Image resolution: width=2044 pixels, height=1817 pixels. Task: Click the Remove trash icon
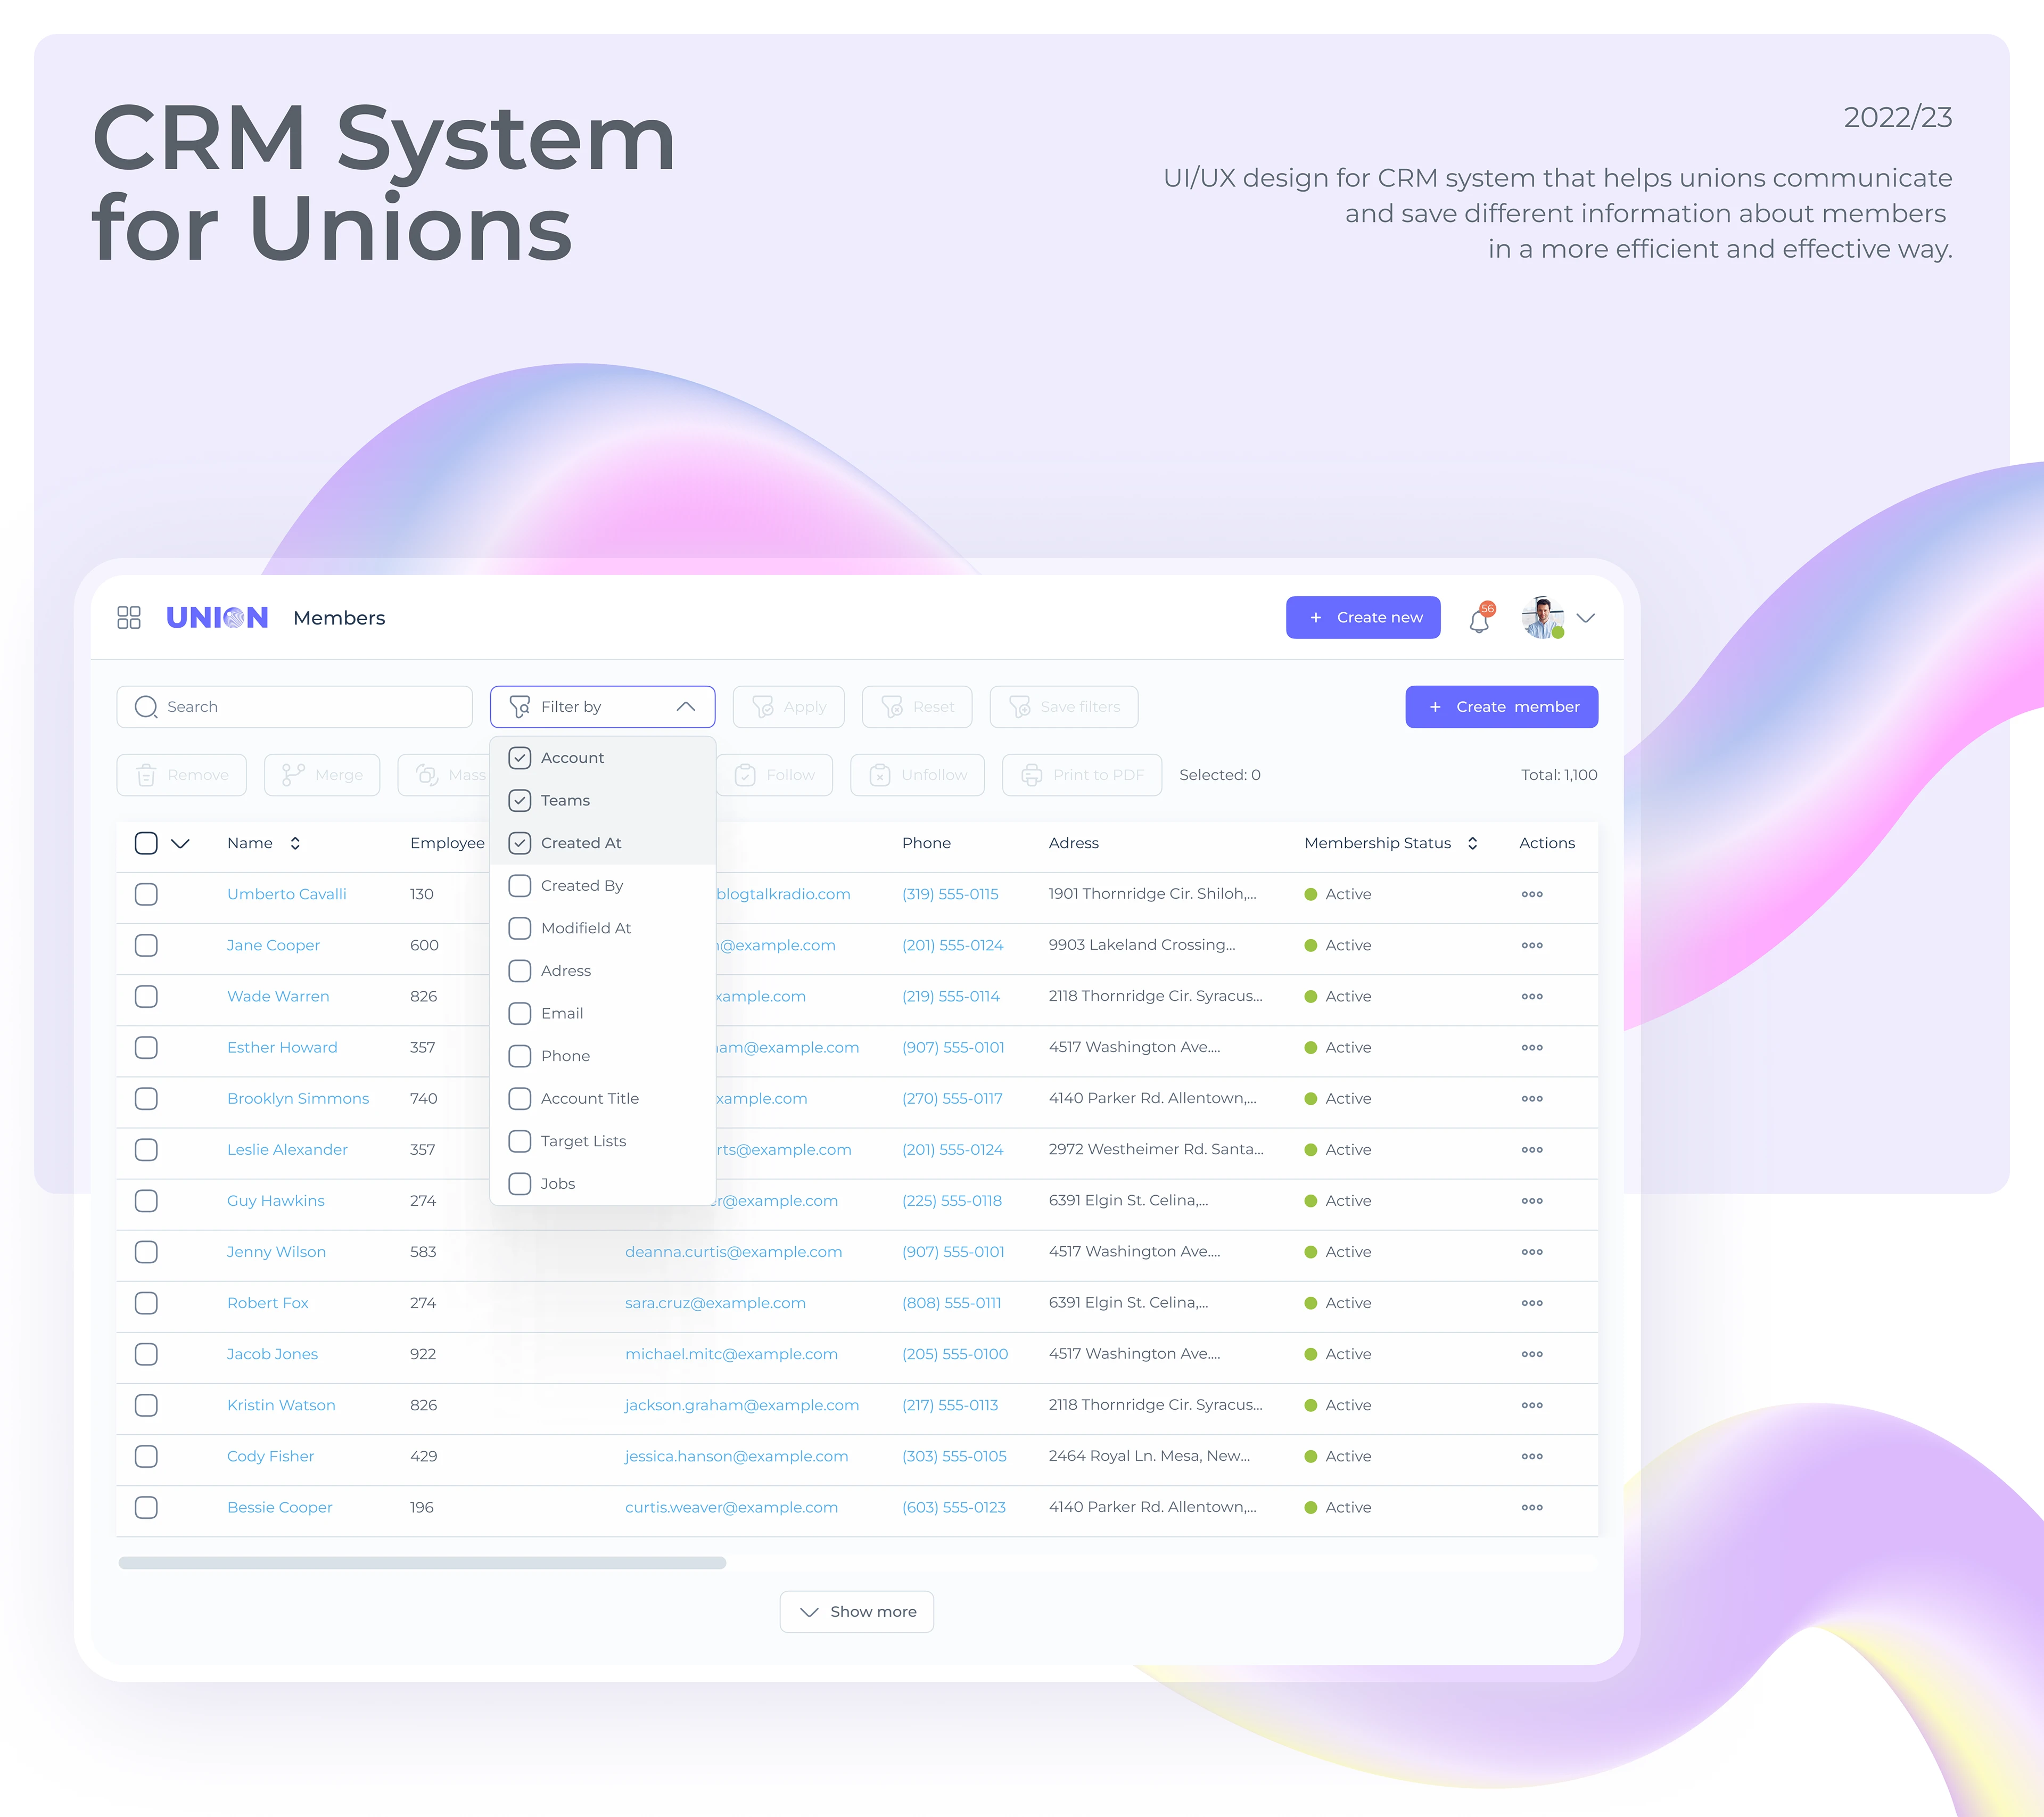(146, 775)
